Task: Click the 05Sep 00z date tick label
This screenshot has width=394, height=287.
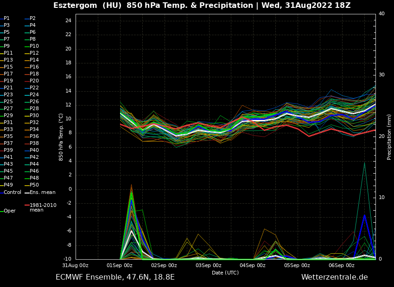Action: (x=297, y=266)
